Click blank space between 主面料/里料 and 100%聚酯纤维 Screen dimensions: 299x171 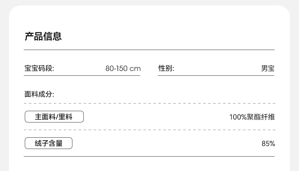point(155,117)
